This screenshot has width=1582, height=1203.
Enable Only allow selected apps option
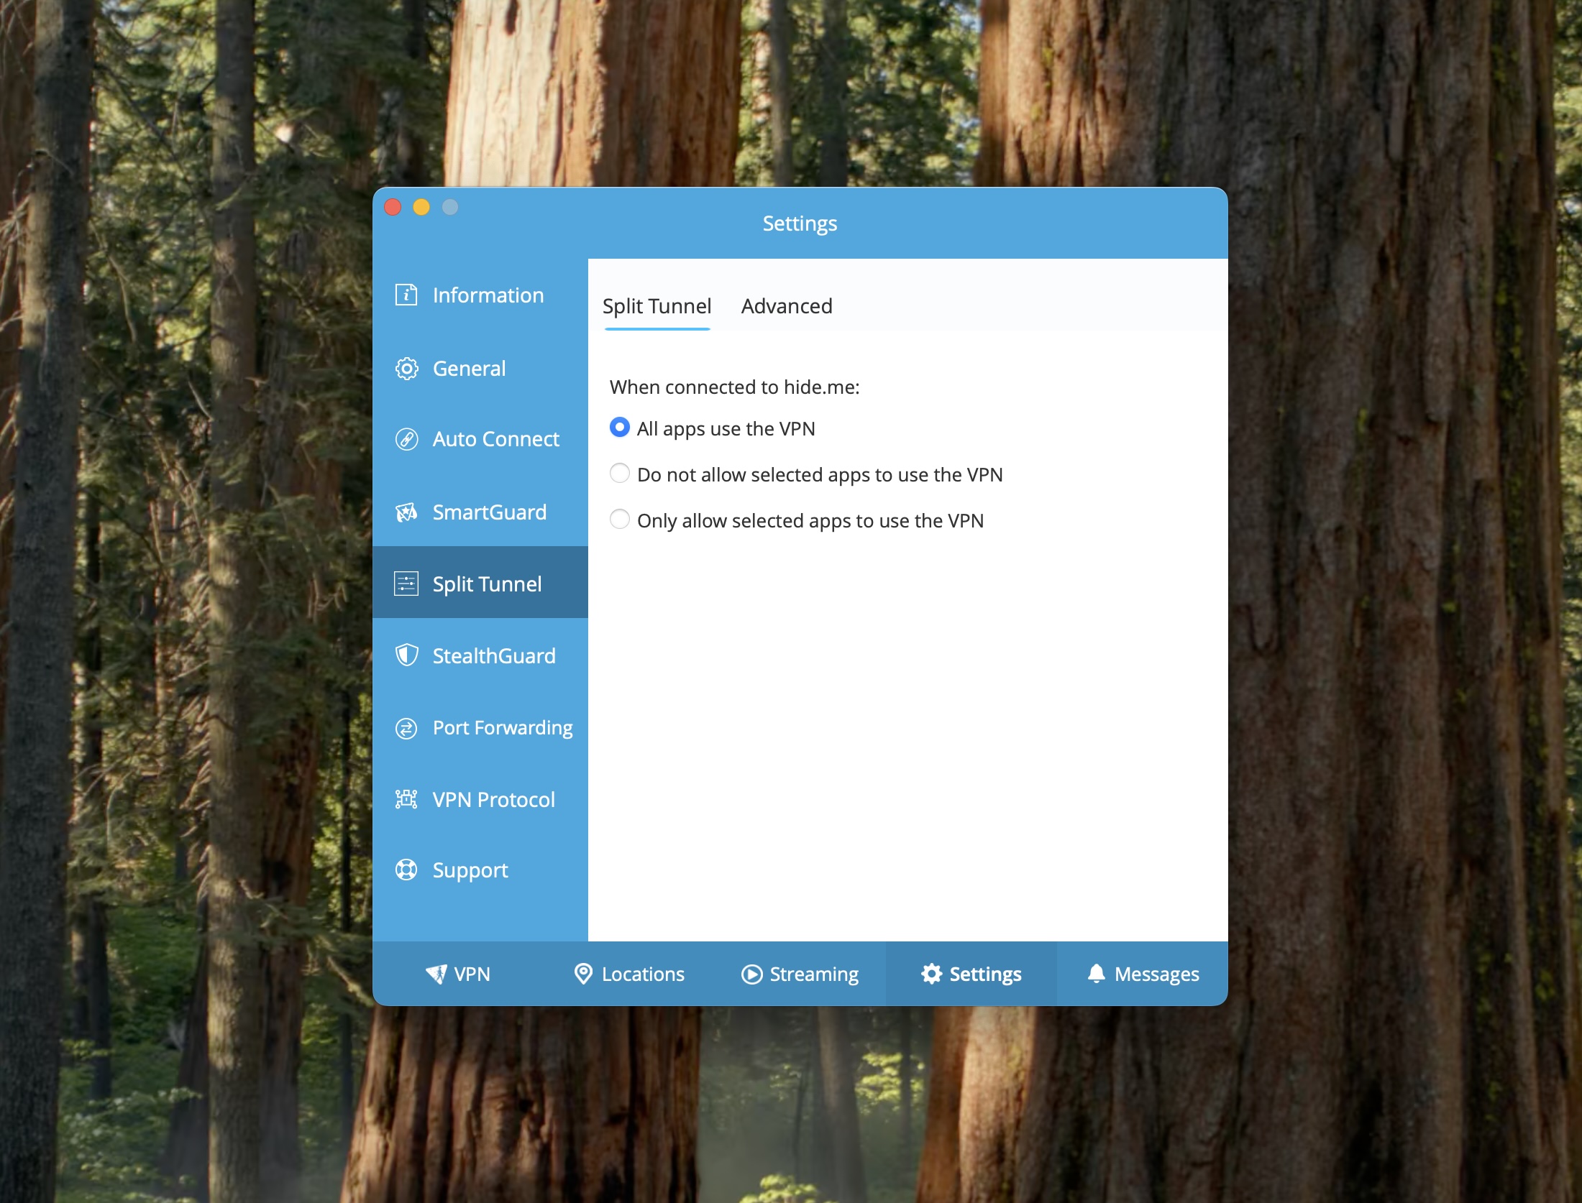(619, 520)
